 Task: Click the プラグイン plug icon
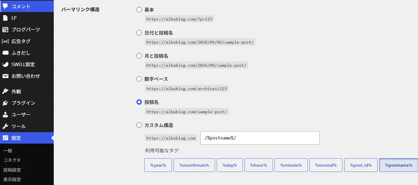[5, 103]
